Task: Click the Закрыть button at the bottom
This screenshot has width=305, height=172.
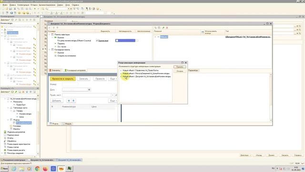Action: pos(285,155)
